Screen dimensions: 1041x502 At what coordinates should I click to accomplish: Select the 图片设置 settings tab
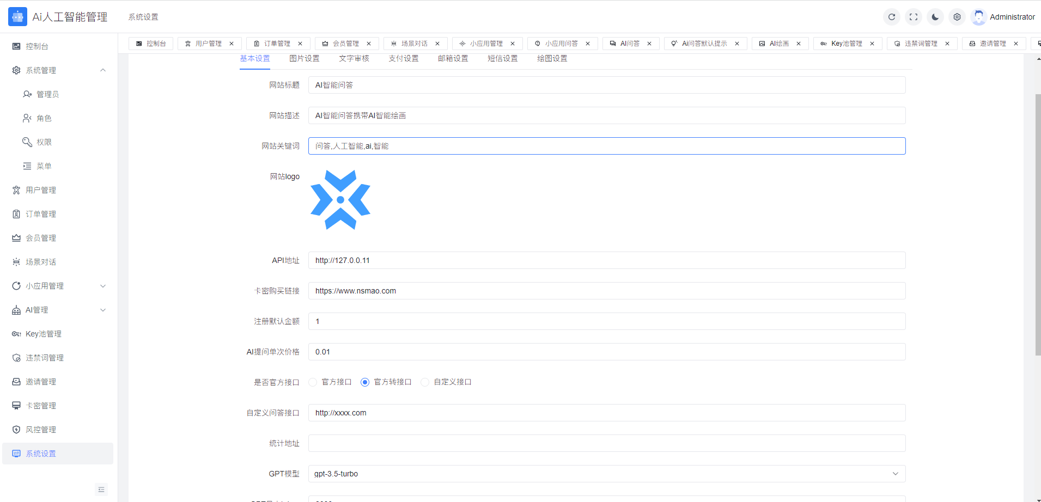305,58
